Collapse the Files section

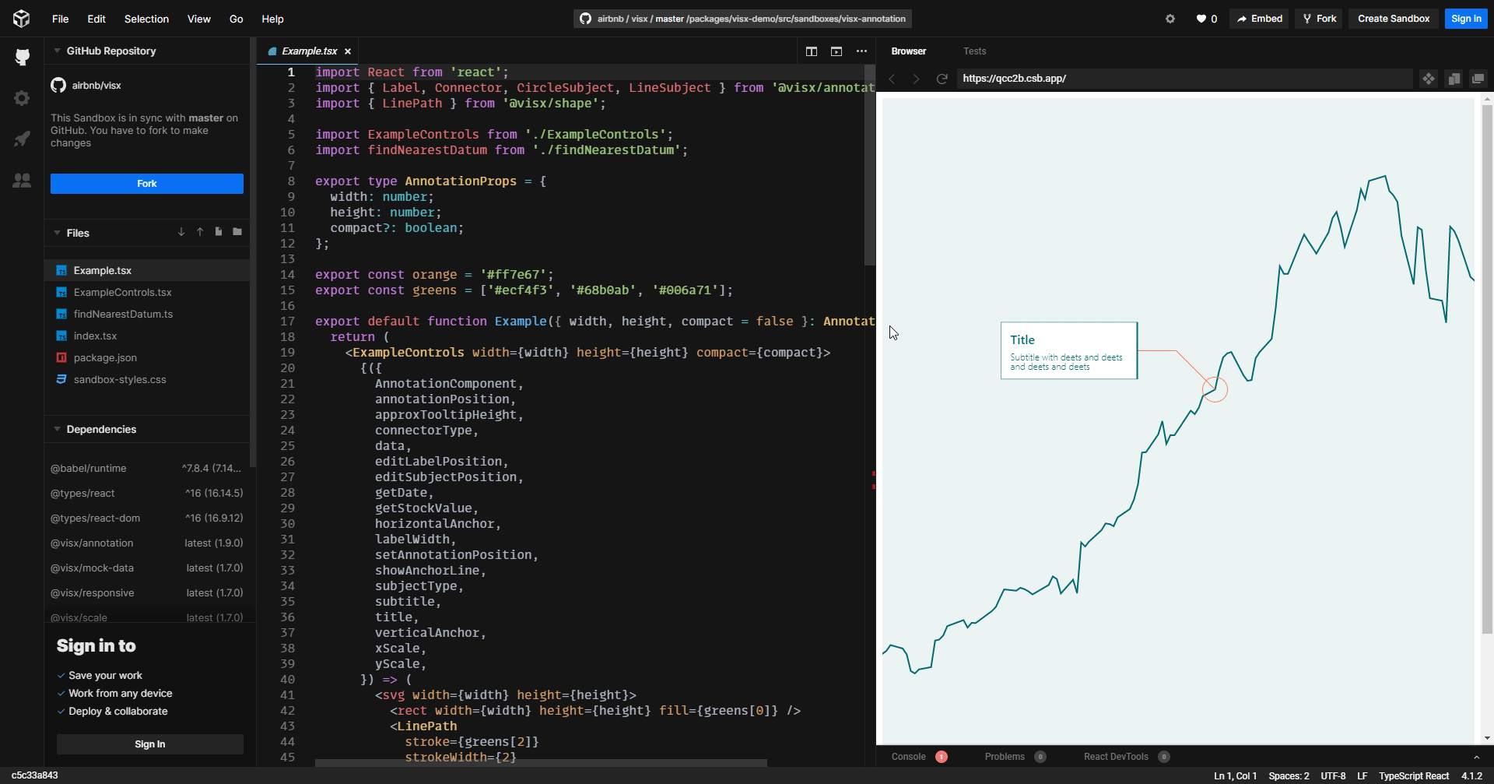(x=56, y=233)
